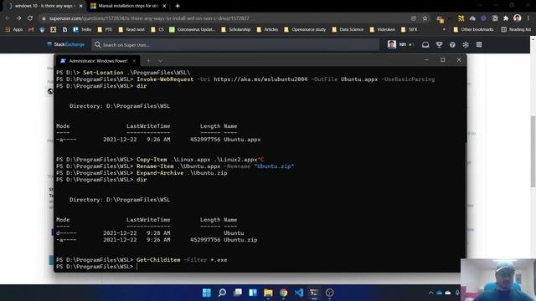Viewport: 536px width, 301px height.
Task: Open the Articles bookmarks folder
Action: [267, 29]
